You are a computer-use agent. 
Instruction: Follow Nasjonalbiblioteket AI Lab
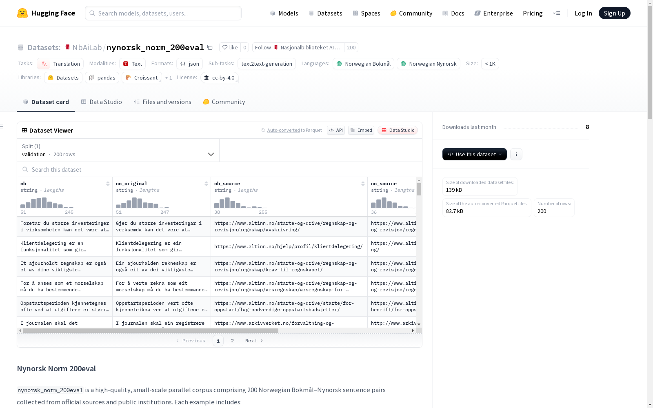(298, 47)
